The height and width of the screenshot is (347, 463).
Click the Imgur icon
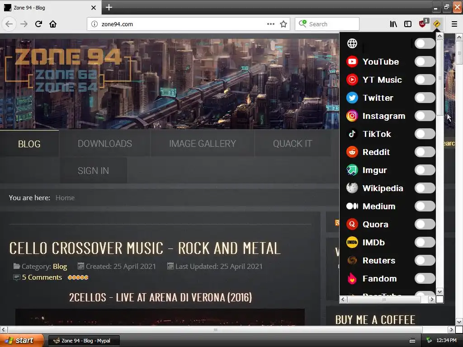pos(352,170)
